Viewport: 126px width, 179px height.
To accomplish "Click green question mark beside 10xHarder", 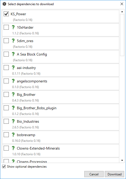I will (x=13, y=27).
